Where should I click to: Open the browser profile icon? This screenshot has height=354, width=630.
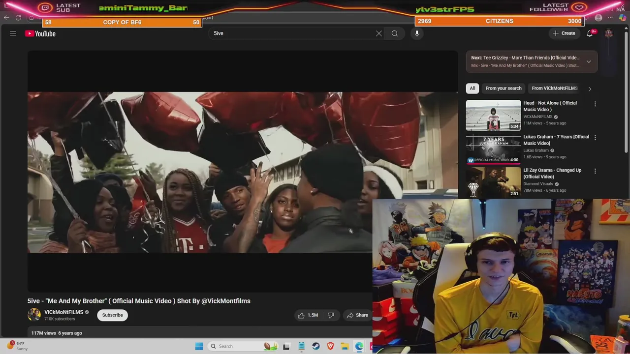(x=598, y=18)
